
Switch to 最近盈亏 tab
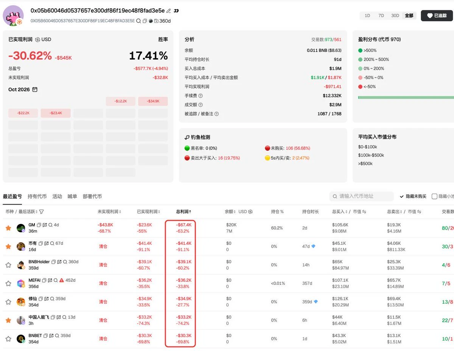(12, 197)
